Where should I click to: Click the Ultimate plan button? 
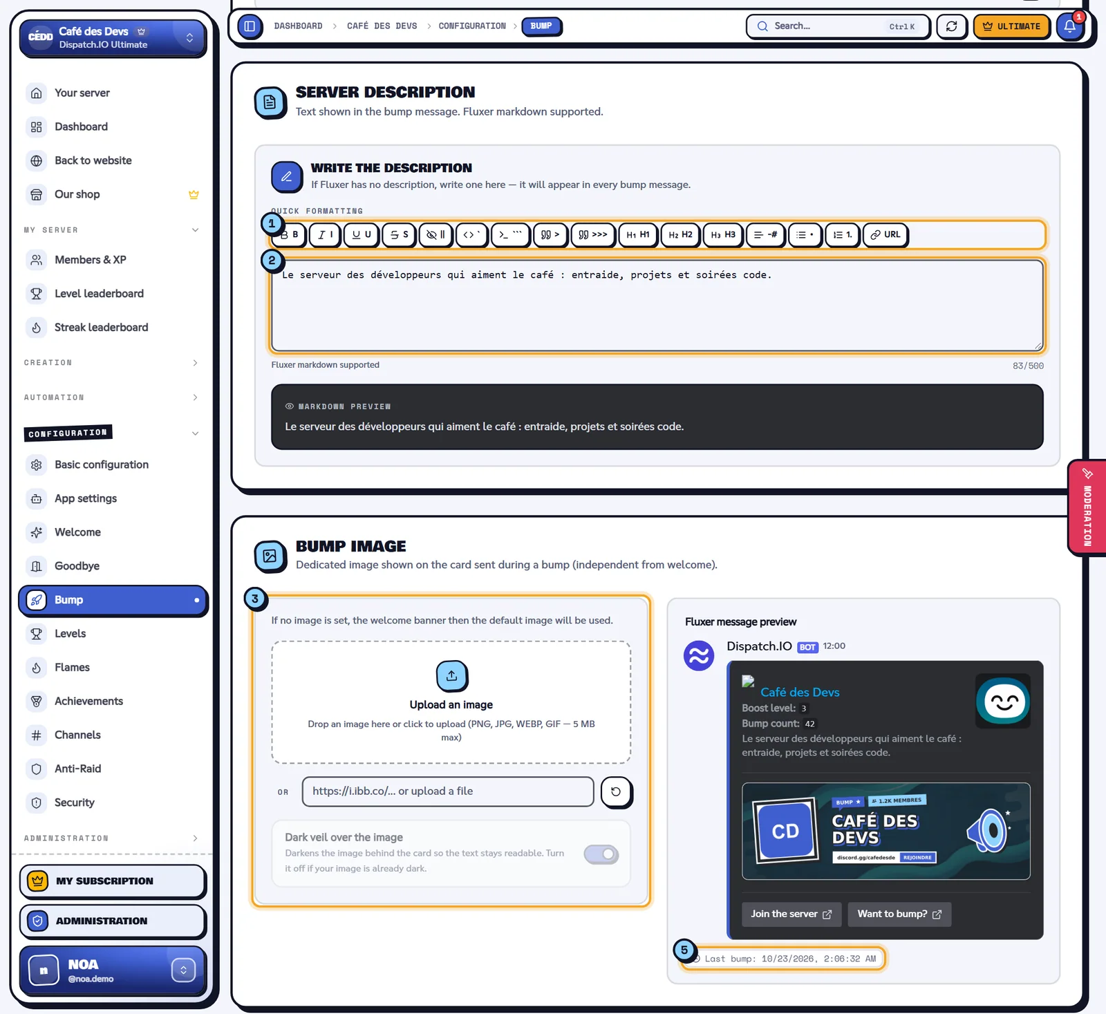[x=1011, y=26]
